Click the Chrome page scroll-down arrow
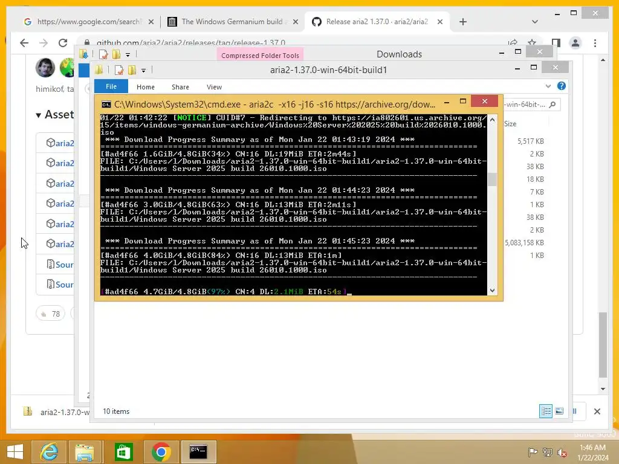Image resolution: width=619 pixels, height=464 pixels. pyautogui.click(x=603, y=388)
